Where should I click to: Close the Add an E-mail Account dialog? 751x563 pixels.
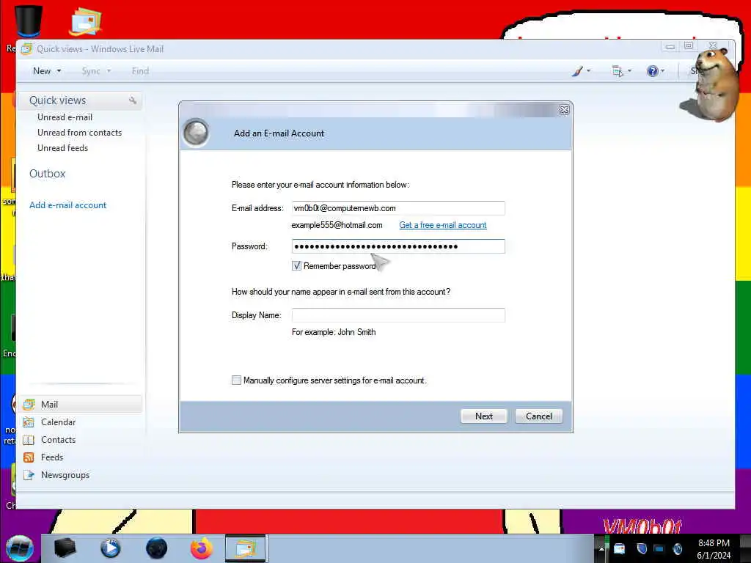pyautogui.click(x=564, y=110)
